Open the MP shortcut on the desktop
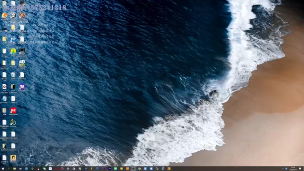Screen dimensions: 304x171 click(13, 40)
